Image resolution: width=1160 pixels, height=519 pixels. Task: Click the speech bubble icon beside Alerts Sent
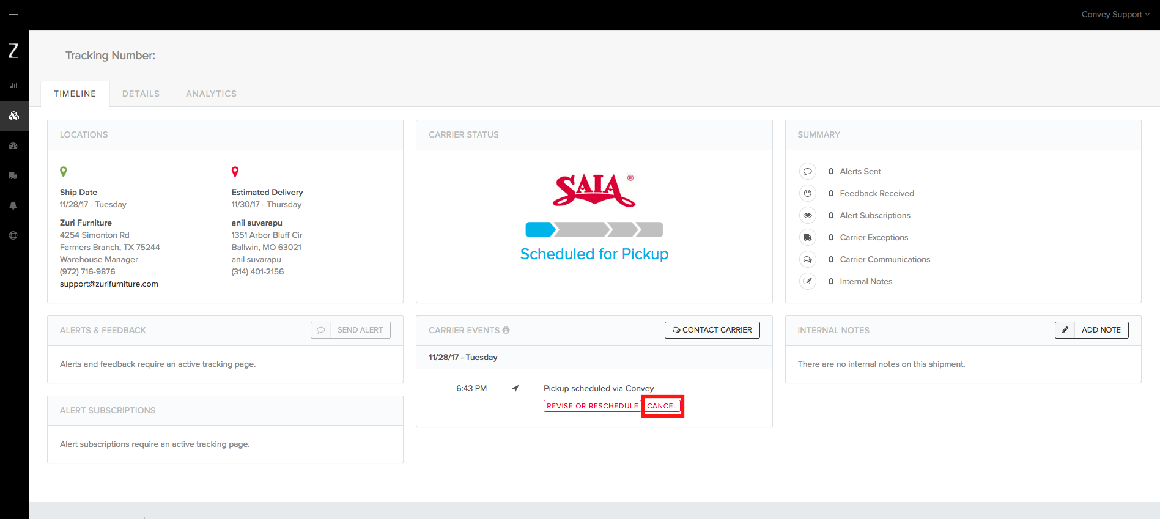(808, 172)
